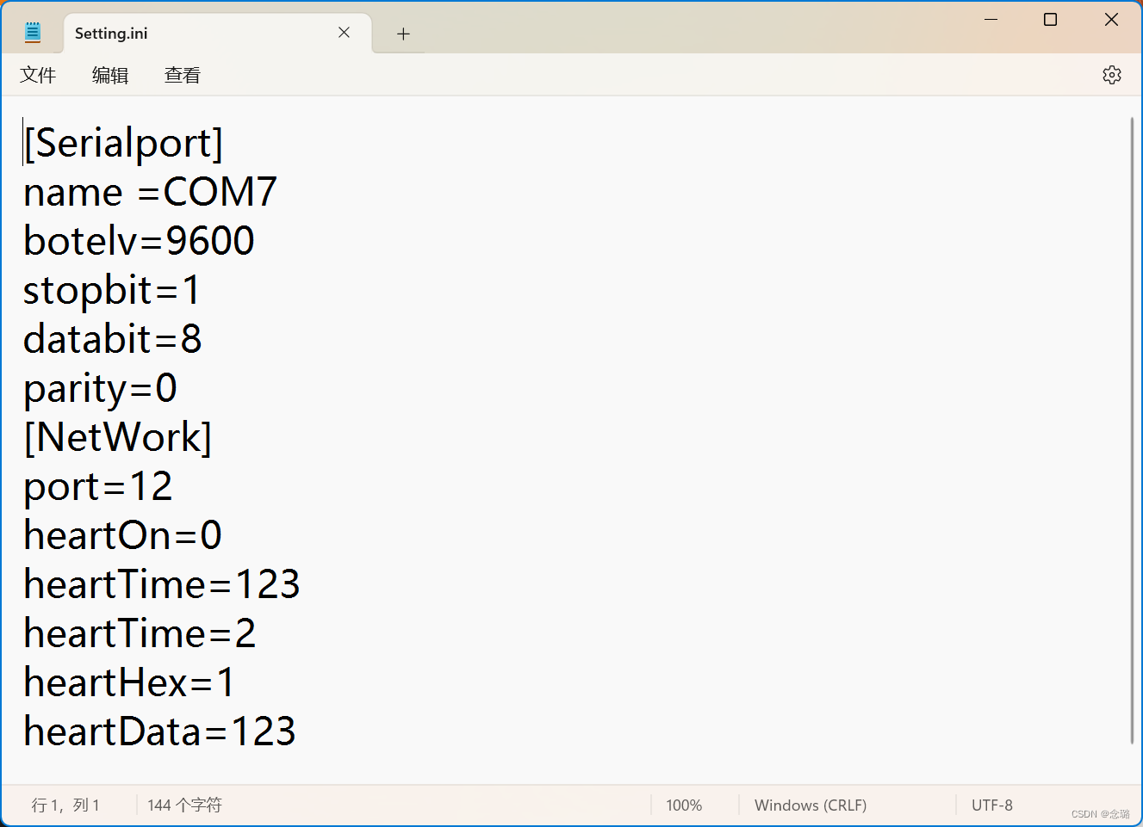Maximize the Notepad window
Image resolution: width=1143 pixels, height=827 pixels.
pyautogui.click(x=1050, y=20)
